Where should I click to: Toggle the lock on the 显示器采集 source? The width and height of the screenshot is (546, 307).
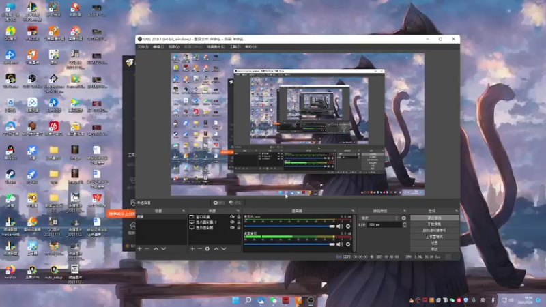pos(238,228)
